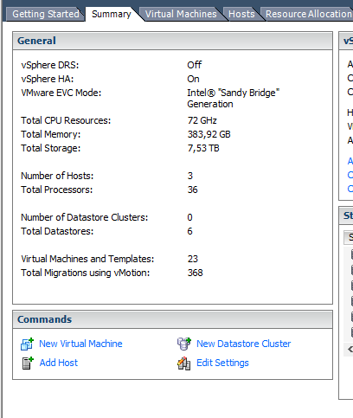Select the Total CPU Resources label
The width and height of the screenshot is (353, 418).
point(66,120)
